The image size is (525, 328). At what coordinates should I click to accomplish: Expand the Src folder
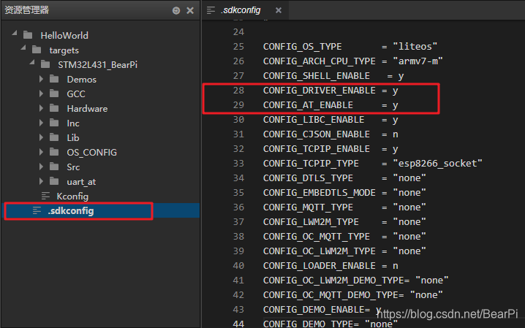41,167
